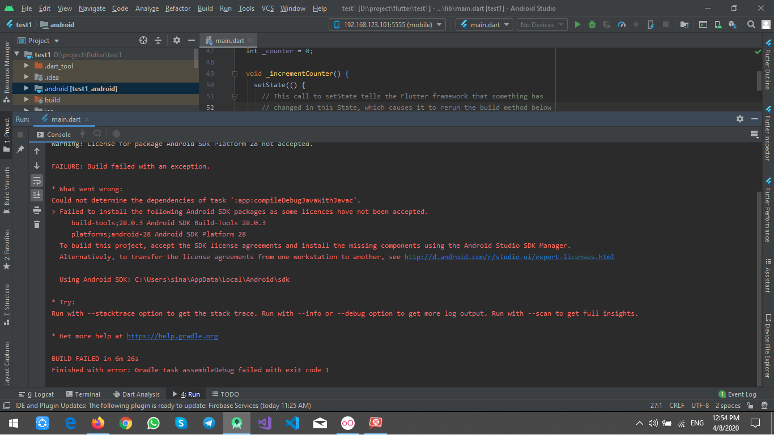Switch to the Terminal tab
The height and width of the screenshot is (439, 774).
point(83,394)
